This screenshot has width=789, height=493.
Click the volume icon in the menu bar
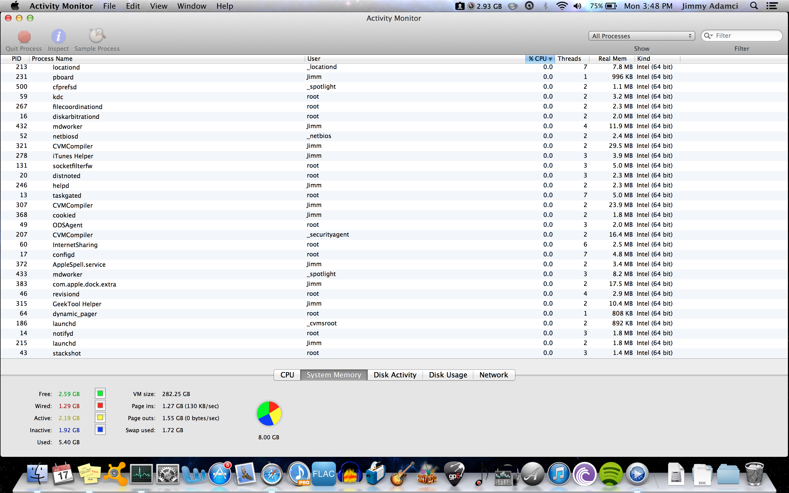[578, 6]
